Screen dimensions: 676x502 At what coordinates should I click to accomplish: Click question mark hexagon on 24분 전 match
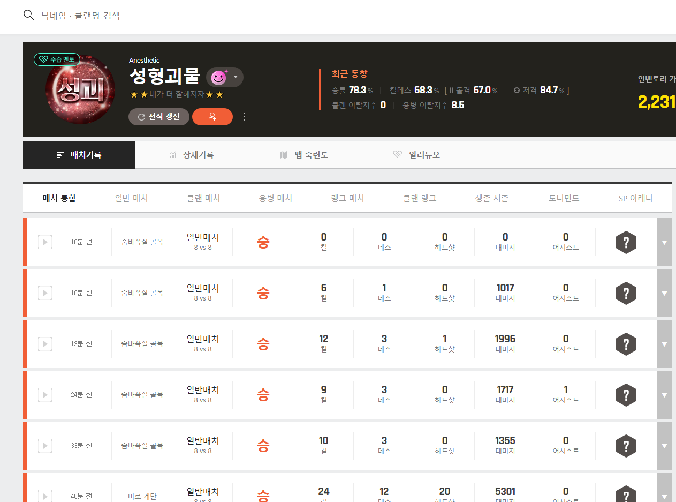(x=626, y=395)
